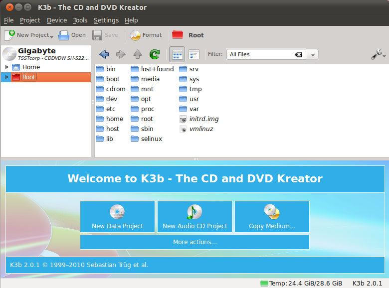This screenshot has height=288, width=389.
Task: Click the New Project toolbar icon
Action: 9,35
